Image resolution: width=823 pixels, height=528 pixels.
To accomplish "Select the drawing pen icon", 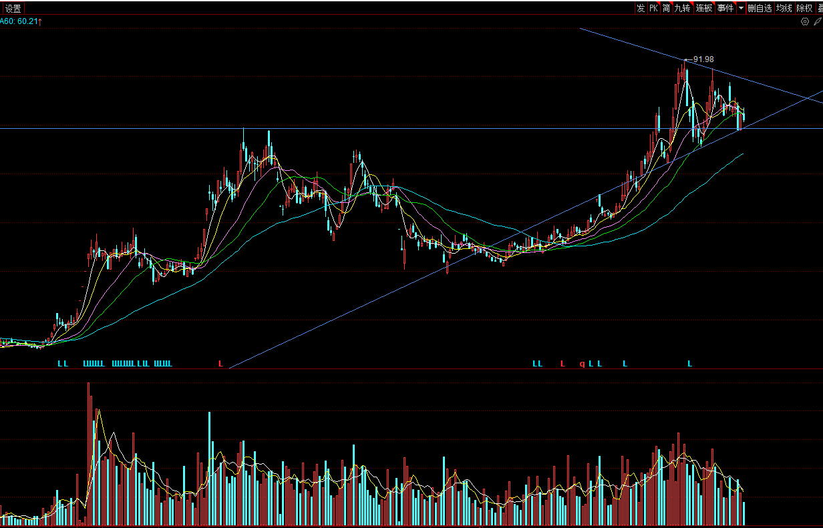I will pos(817,21).
